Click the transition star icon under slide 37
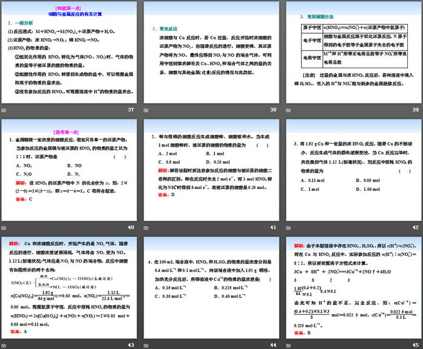This screenshot has height=349, width=423. (4, 110)
